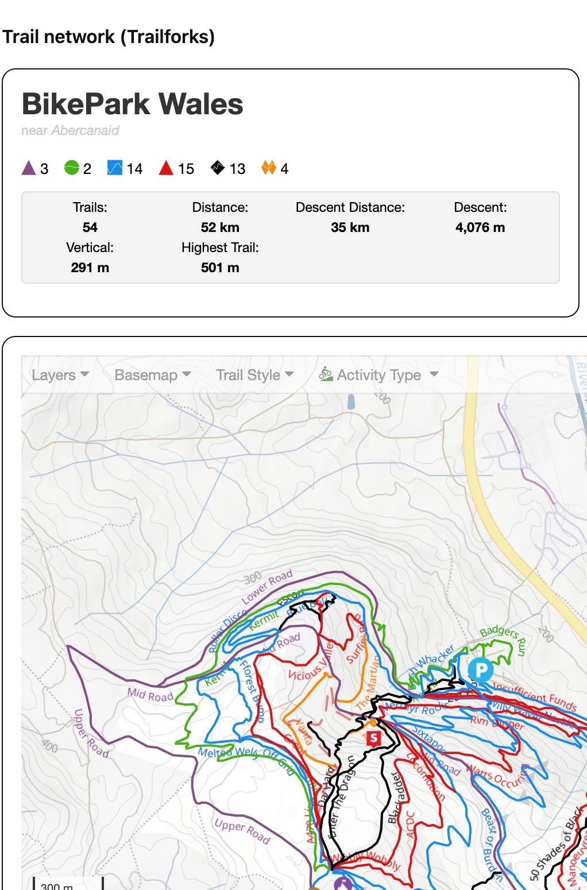Image resolution: width=587 pixels, height=890 pixels.
Task: Click the green circle easy-trail icon
Action: [72, 168]
